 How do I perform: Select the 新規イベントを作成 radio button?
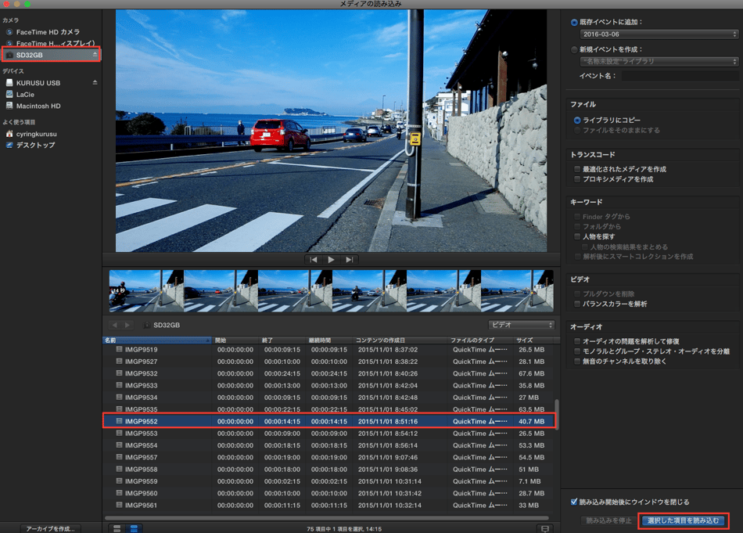coord(575,49)
